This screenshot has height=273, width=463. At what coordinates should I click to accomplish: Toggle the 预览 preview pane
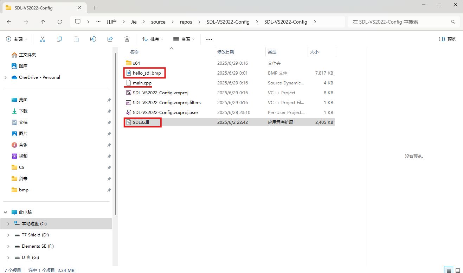(447, 39)
